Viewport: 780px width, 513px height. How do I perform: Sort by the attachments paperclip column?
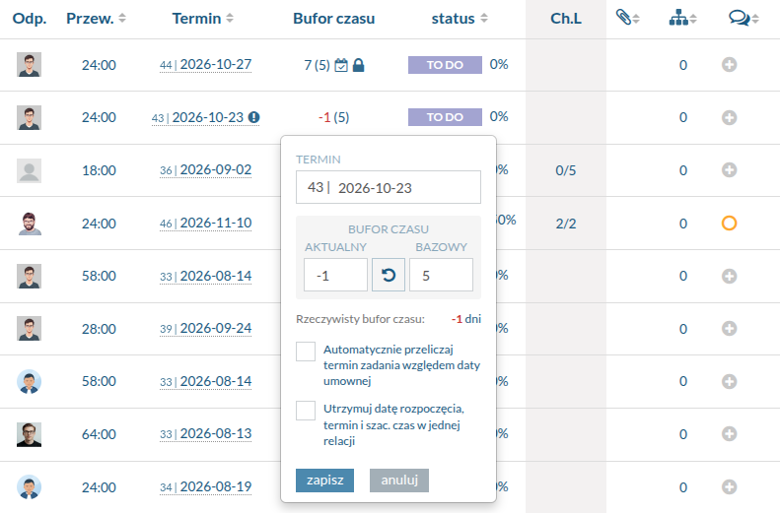[627, 18]
